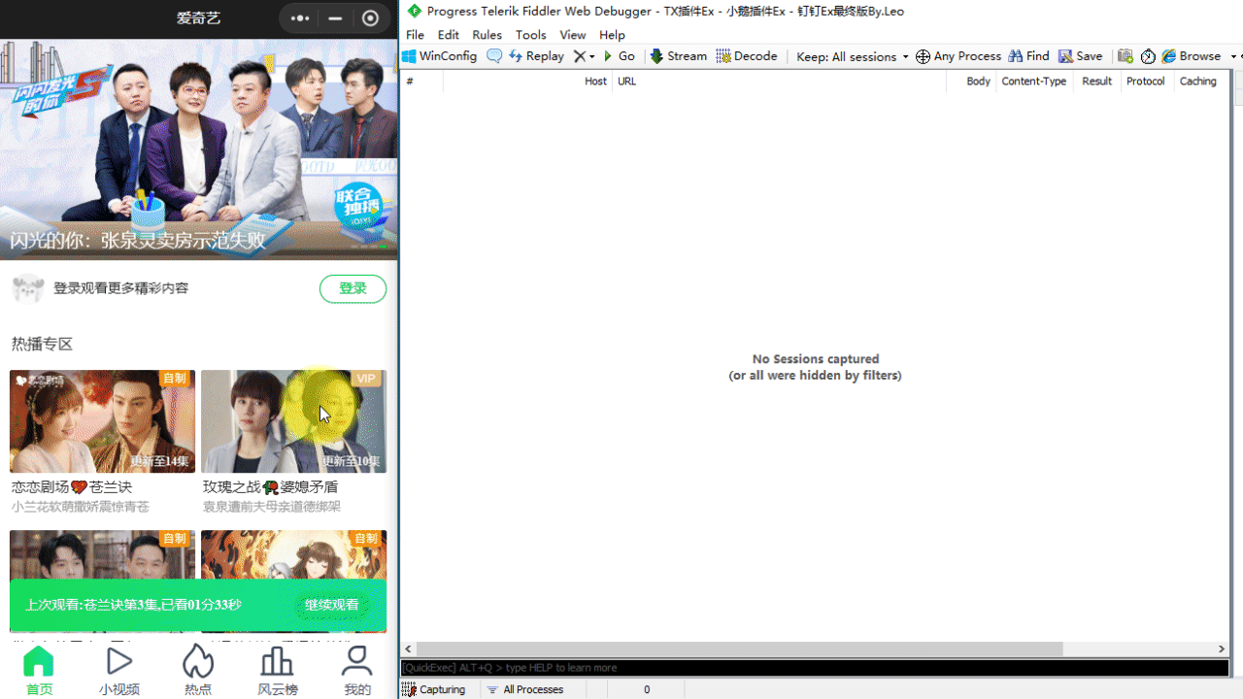Click title 玫瑰之战婆媳矛盾
Screen dimensions: 1243x699
coord(271,487)
